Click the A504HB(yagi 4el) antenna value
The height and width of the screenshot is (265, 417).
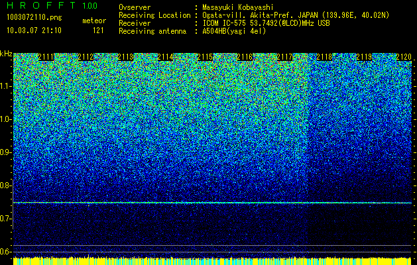(x=234, y=31)
